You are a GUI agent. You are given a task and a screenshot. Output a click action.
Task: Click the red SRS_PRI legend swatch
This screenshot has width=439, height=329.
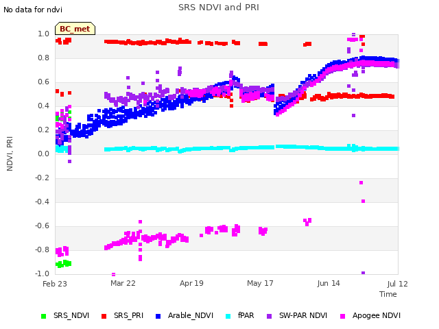pyautogui.click(x=104, y=316)
